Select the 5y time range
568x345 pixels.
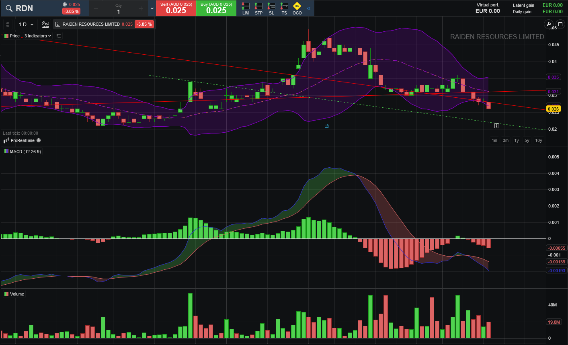click(x=527, y=140)
